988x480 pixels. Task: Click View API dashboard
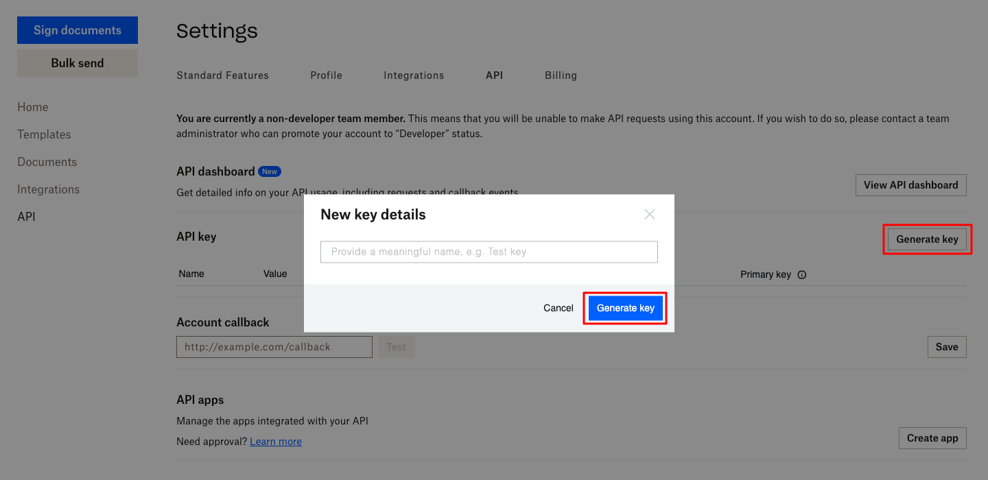tap(910, 184)
